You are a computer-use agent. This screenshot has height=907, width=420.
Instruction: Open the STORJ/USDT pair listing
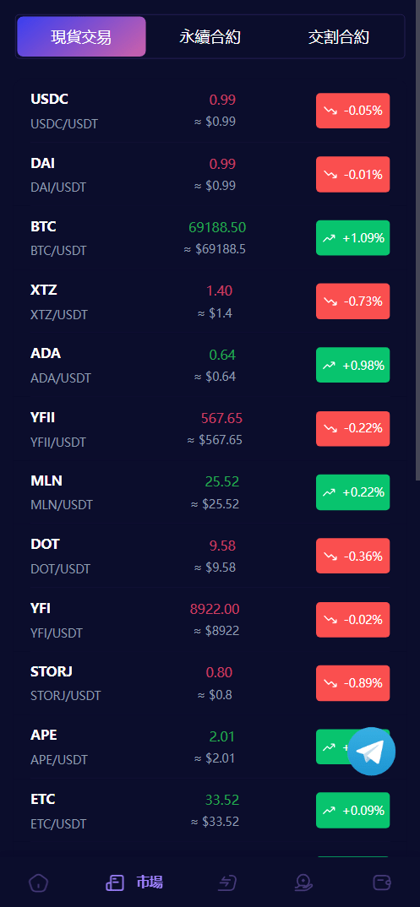[x=210, y=683]
